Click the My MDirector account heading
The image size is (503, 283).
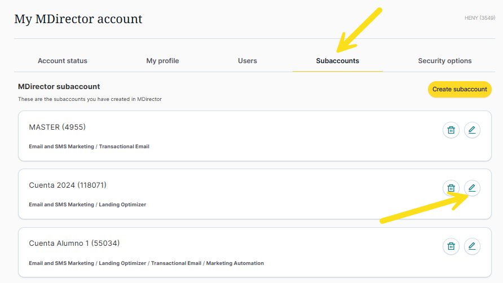tap(78, 19)
